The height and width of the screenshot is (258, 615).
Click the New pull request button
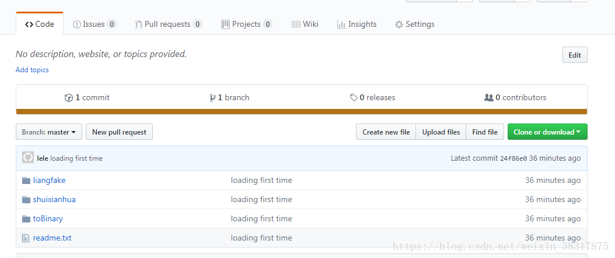(119, 132)
